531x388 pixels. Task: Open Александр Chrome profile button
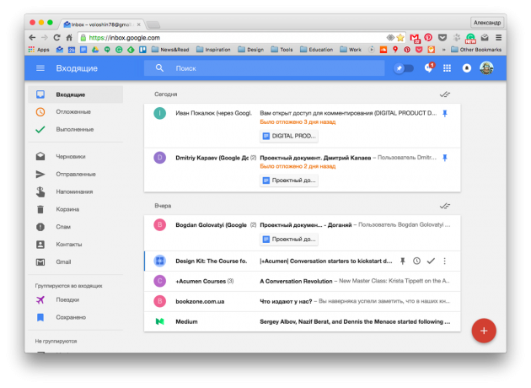tap(487, 23)
